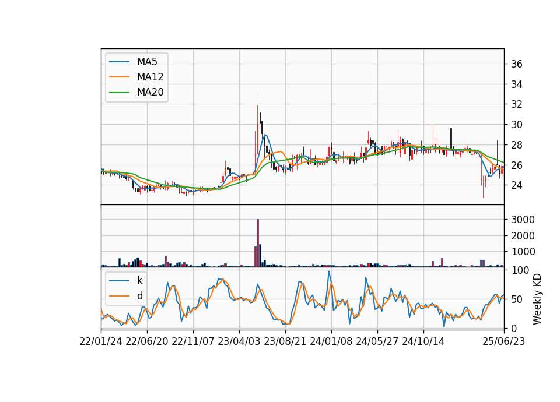Click the blue MA5 legend line sample

[119, 62]
